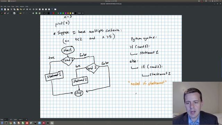
Task: Pick the blue pen color
Action: 51,13
